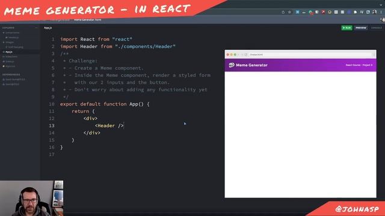Open the troll-face image file in Explorer
Image resolution: width=385 pixels, height=216 pixels.
click(x=14, y=47)
